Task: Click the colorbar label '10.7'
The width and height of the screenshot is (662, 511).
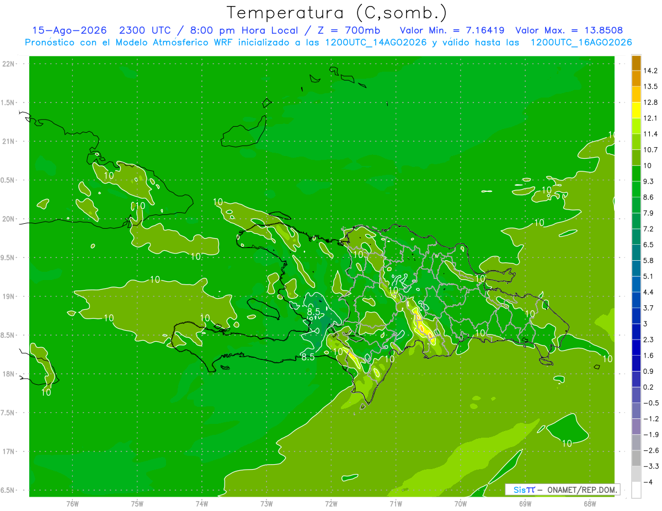Action: coord(650,150)
